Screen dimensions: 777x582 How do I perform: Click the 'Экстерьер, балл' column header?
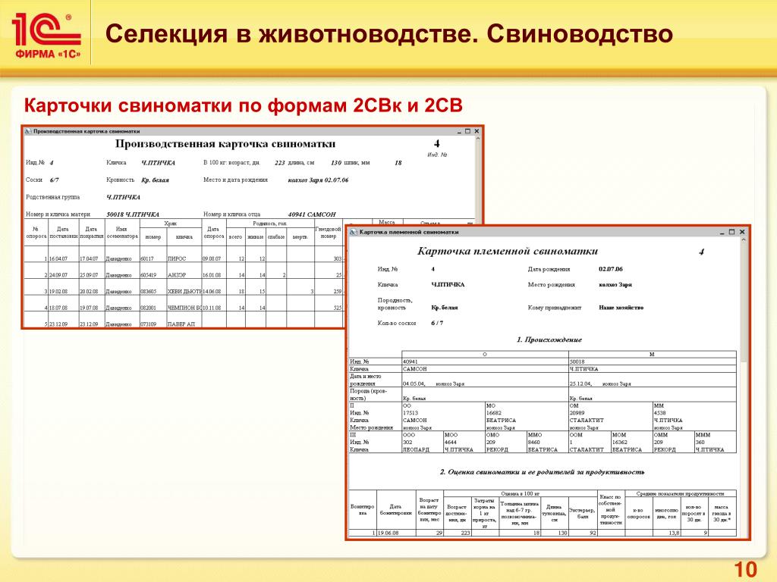click(x=582, y=513)
